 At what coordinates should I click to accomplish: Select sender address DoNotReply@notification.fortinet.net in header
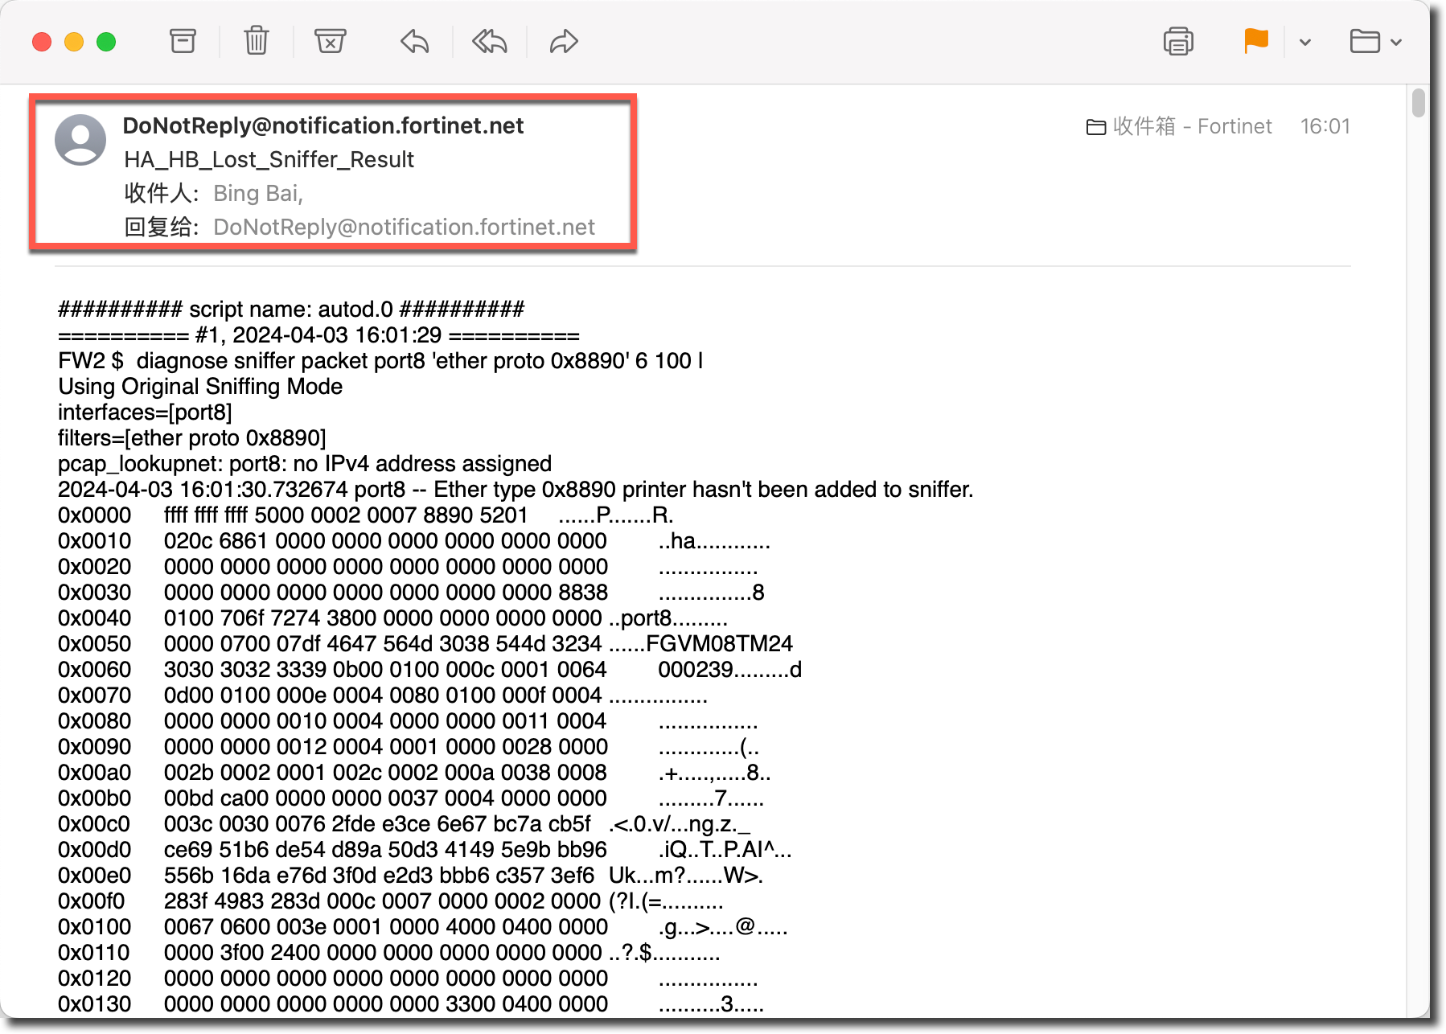tap(322, 125)
